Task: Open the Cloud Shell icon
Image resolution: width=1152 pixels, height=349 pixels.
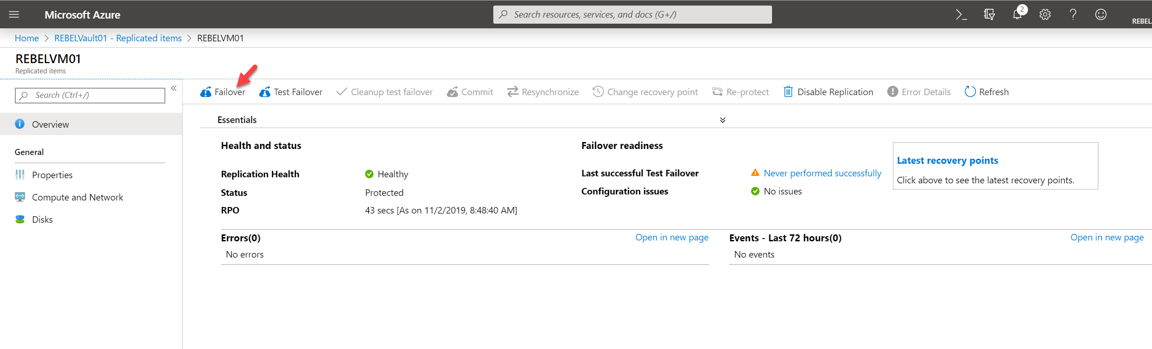Action: 961,15
